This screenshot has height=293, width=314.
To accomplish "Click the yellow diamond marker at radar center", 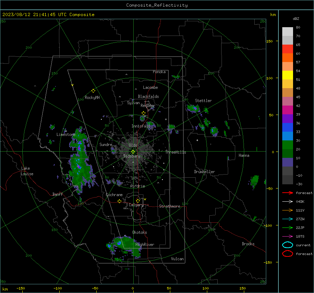I will click(133, 152).
